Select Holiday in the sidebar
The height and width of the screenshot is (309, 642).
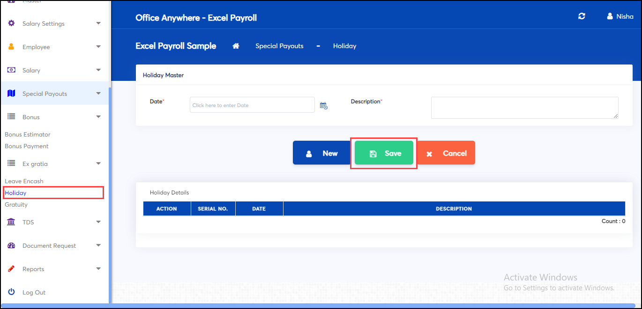15,193
